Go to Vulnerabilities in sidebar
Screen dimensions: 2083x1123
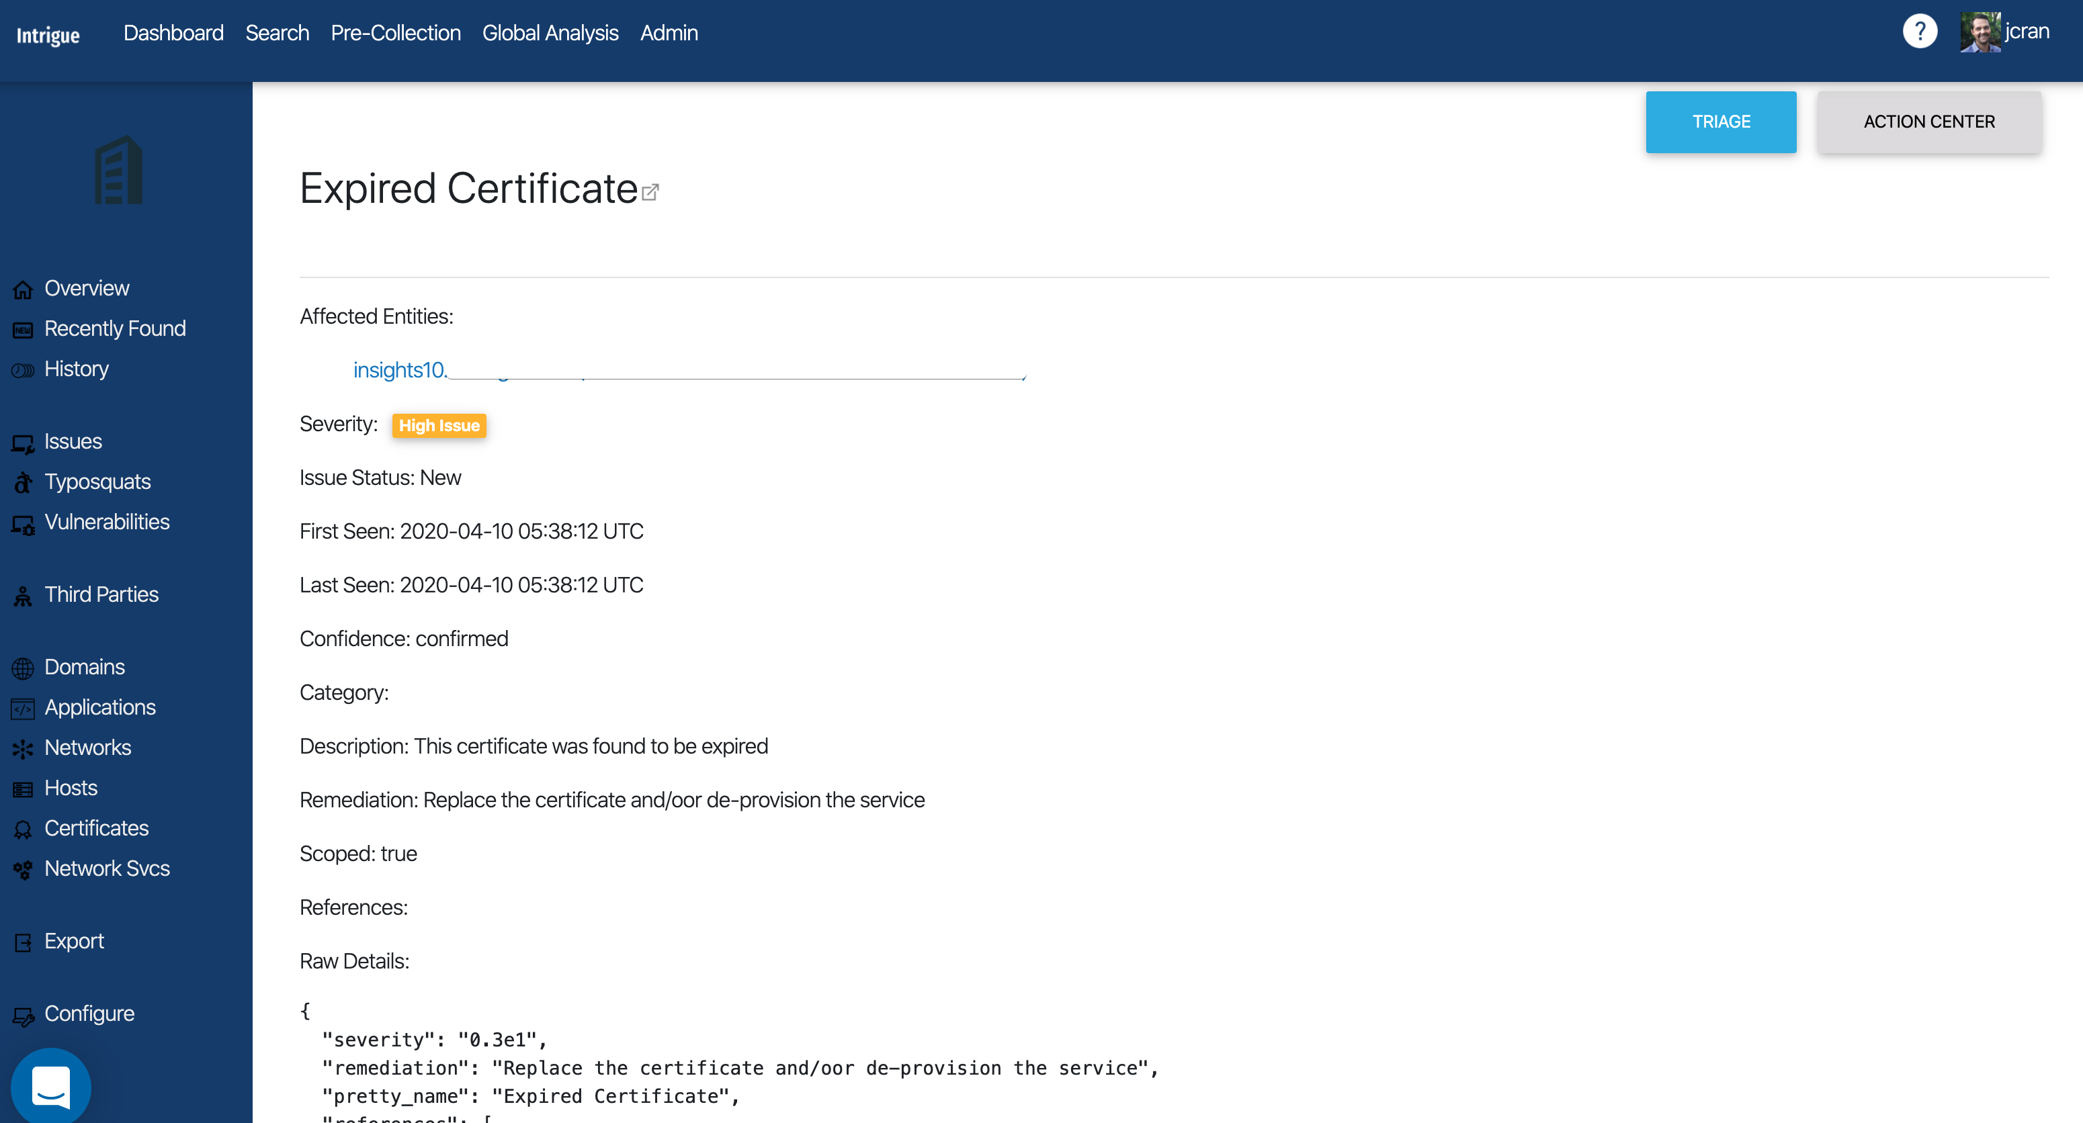coord(107,521)
